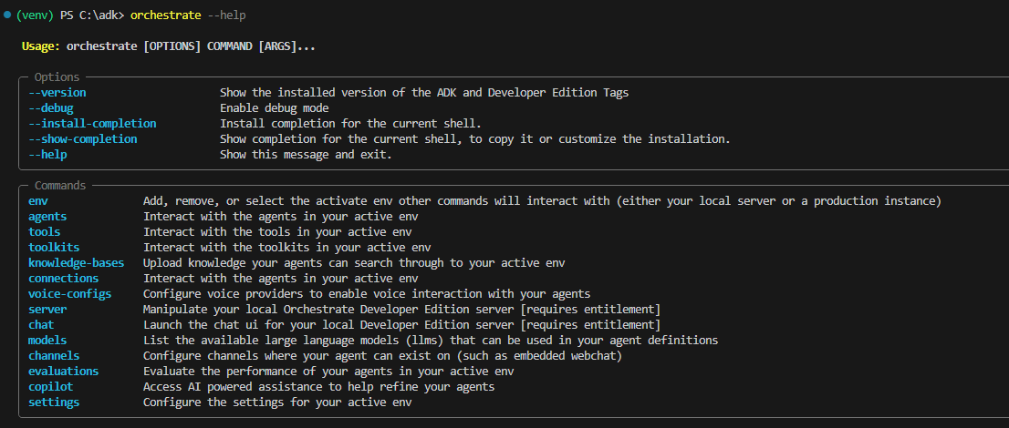The width and height of the screenshot is (1009, 428).
Task: Click the chat command name
Action: 41,325
